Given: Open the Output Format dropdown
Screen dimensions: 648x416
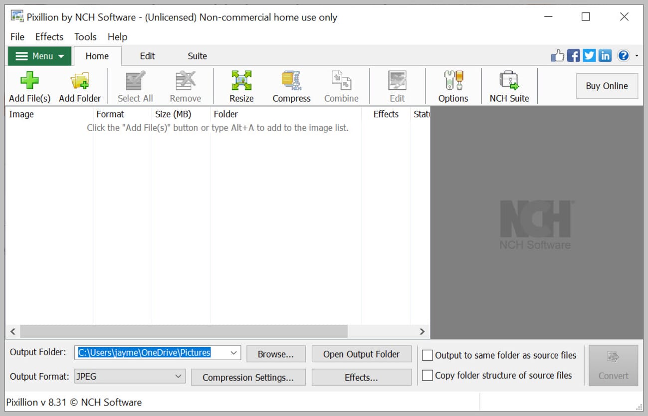Looking at the screenshot, I should click(x=178, y=377).
